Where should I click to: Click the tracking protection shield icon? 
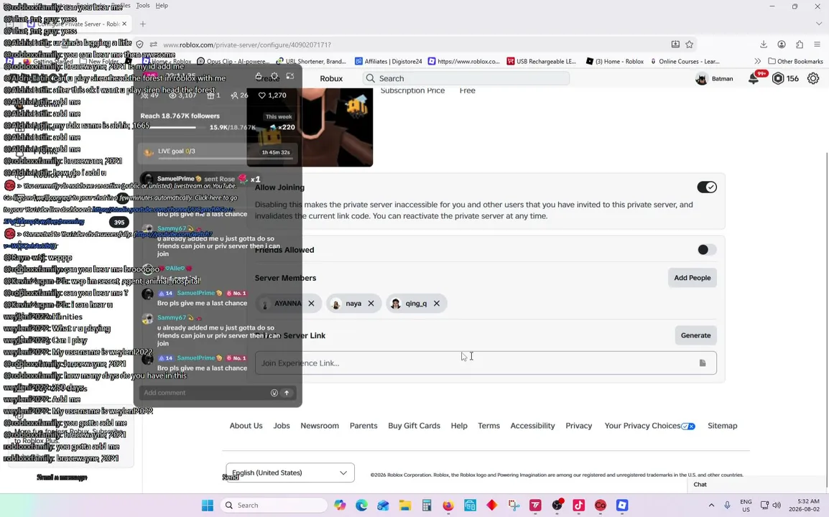click(x=139, y=45)
